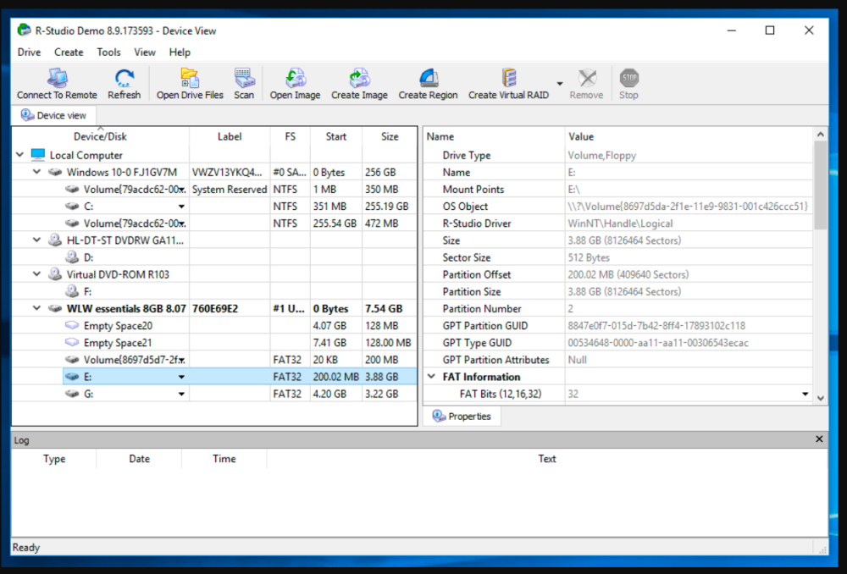This screenshot has width=847, height=574.
Task: Collapse the WLW essentials 8GB disk node
Action: [x=36, y=309]
